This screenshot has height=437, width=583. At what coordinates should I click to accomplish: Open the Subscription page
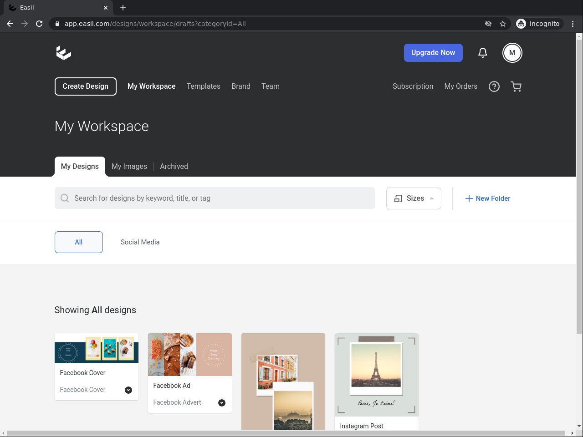(x=413, y=86)
